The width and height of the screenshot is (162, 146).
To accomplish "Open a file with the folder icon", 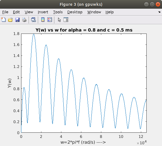I will pos(10,20).
